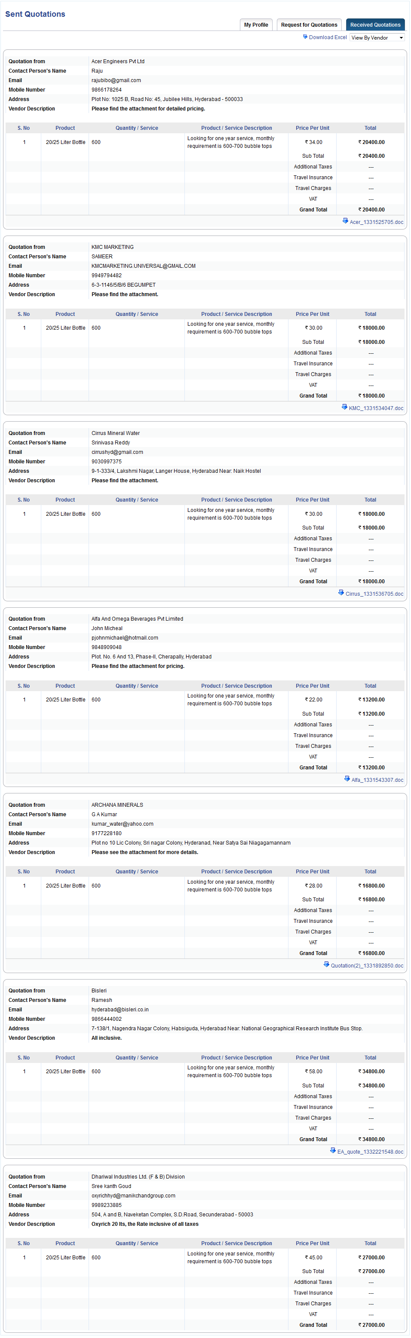This screenshot has height=1338, width=411.
Task: Click 'All inclusive.' vendor description
Action: 107,1038
